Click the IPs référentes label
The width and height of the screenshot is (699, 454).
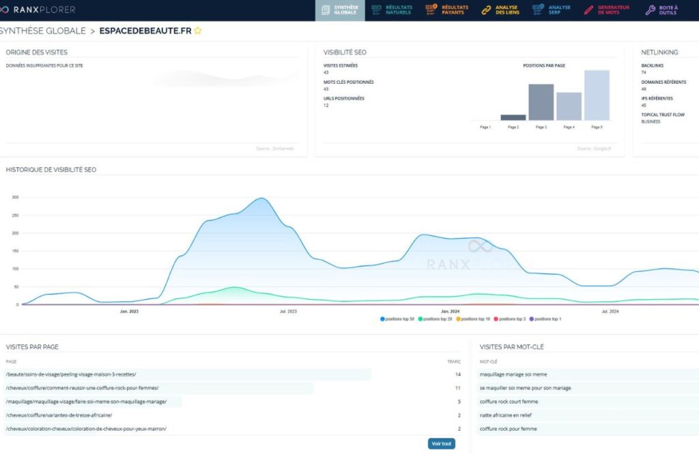tap(657, 98)
